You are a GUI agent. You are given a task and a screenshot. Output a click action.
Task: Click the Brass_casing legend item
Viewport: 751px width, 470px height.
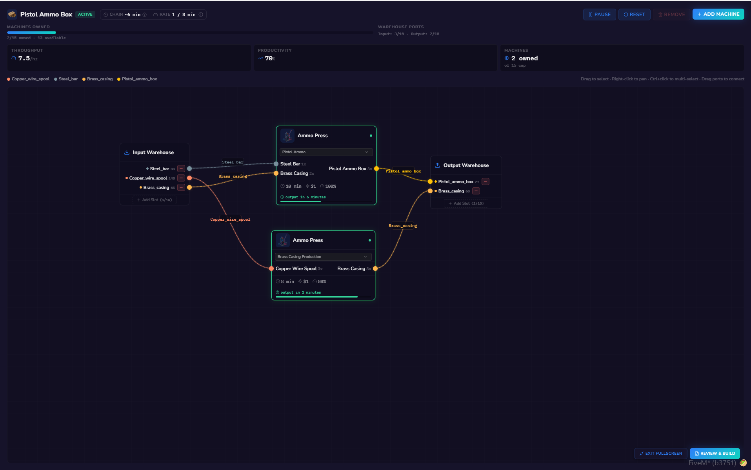97,79
